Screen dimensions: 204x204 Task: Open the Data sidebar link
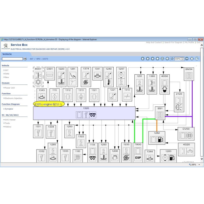coord(7,74)
